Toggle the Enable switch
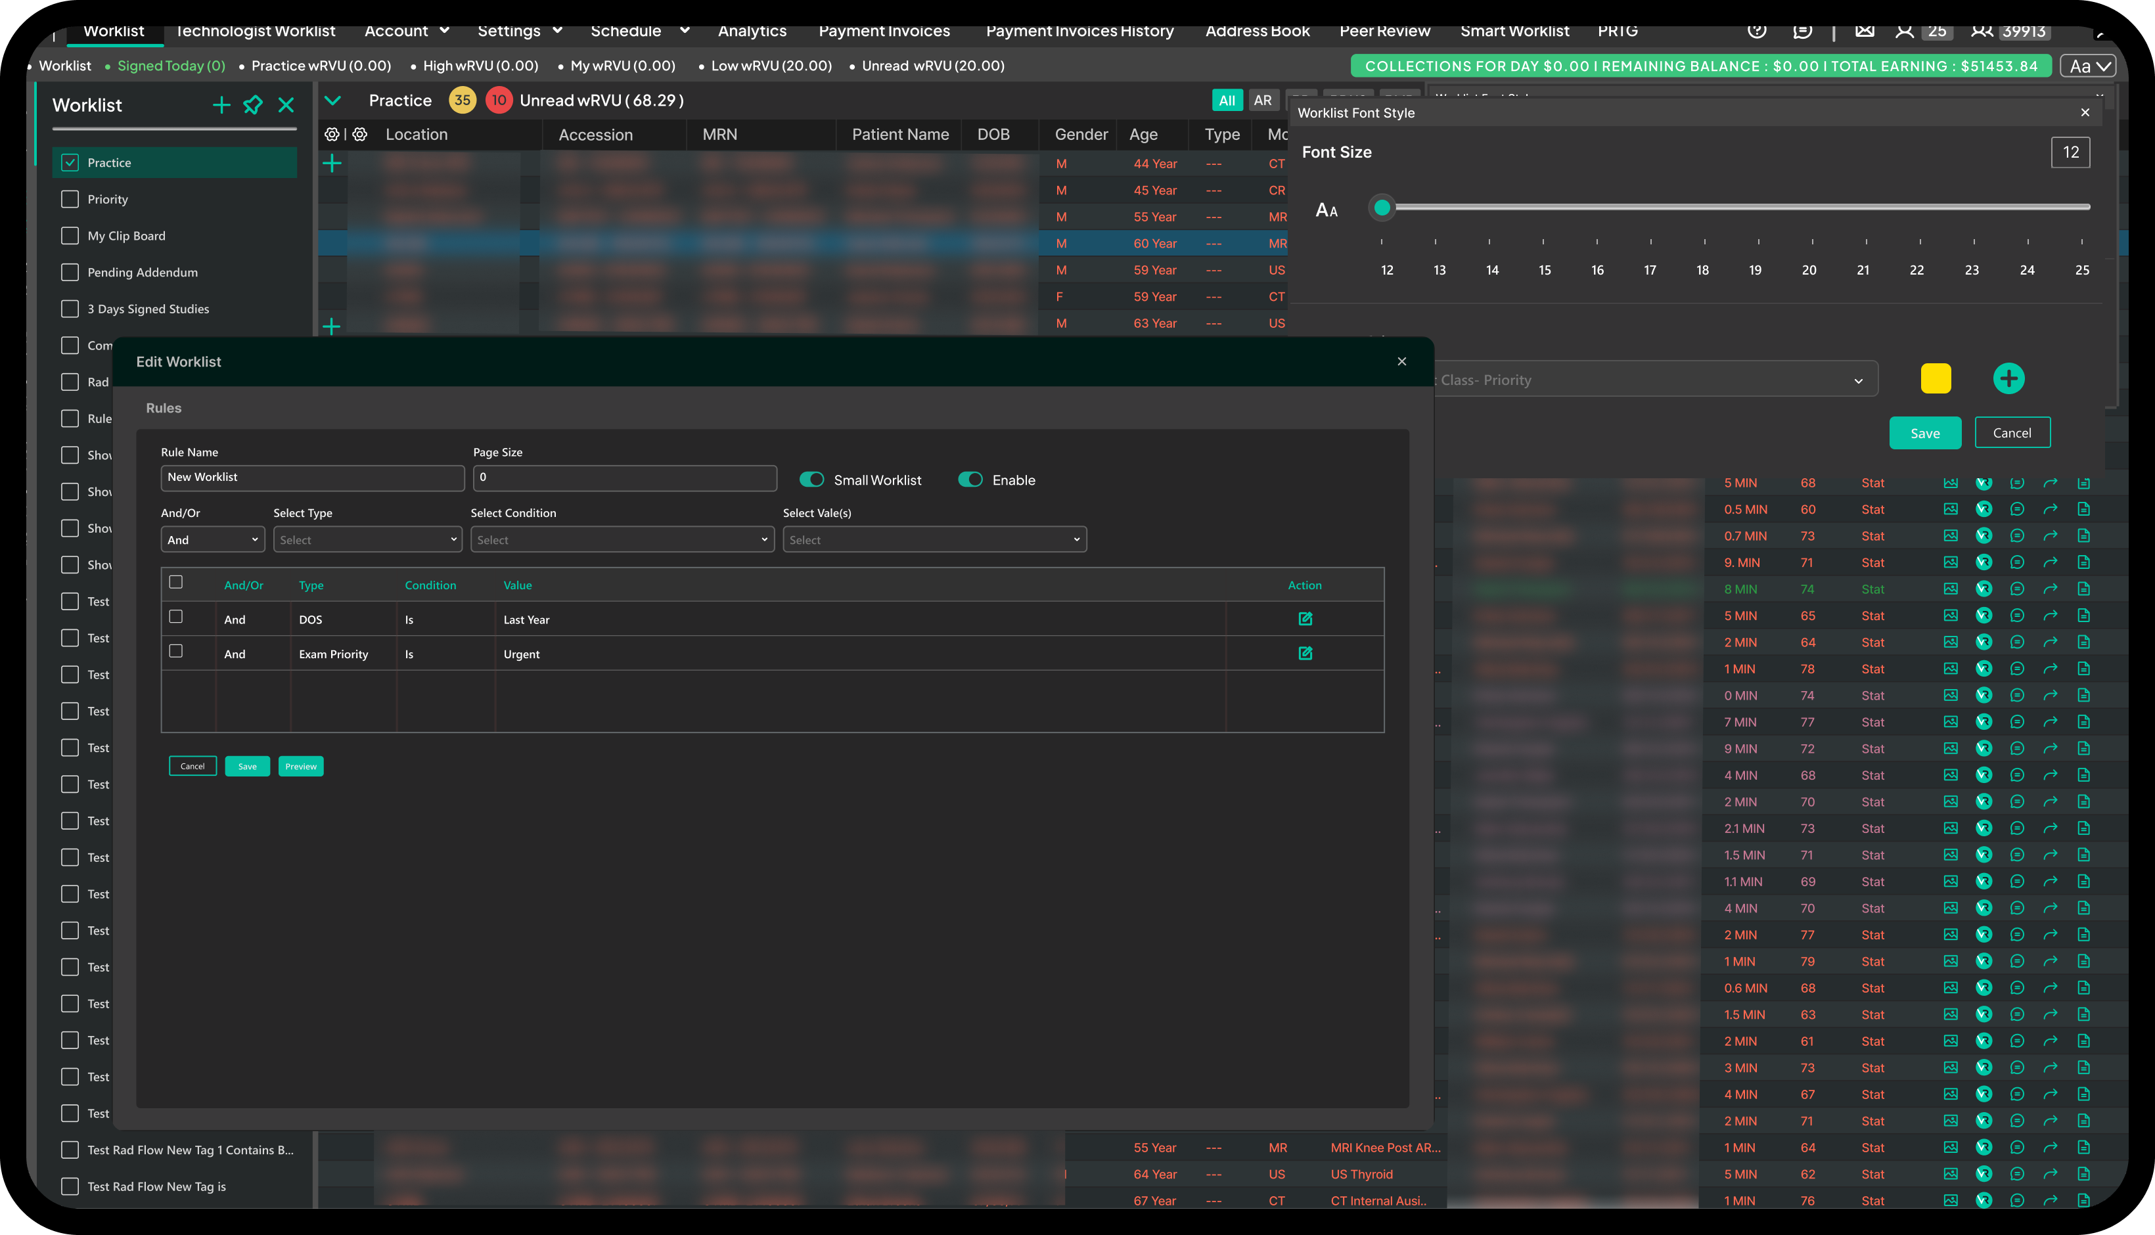Viewport: 2155px width, 1235px height. [x=970, y=480]
